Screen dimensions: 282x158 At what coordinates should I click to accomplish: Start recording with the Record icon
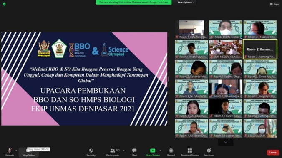point(171,151)
